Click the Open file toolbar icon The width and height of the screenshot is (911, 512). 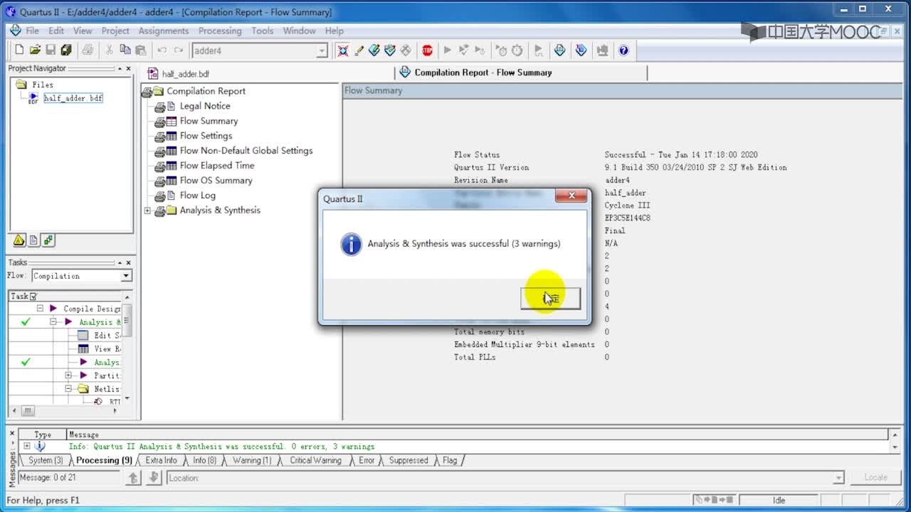point(35,50)
